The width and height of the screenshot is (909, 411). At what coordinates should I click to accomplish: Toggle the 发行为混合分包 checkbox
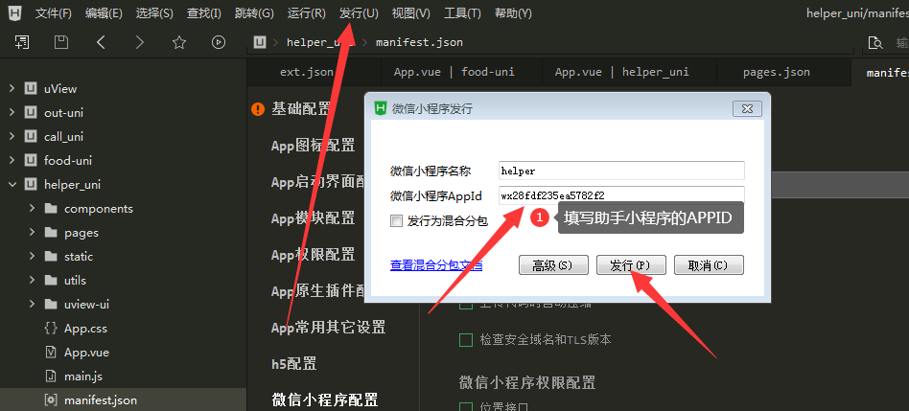[397, 220]
